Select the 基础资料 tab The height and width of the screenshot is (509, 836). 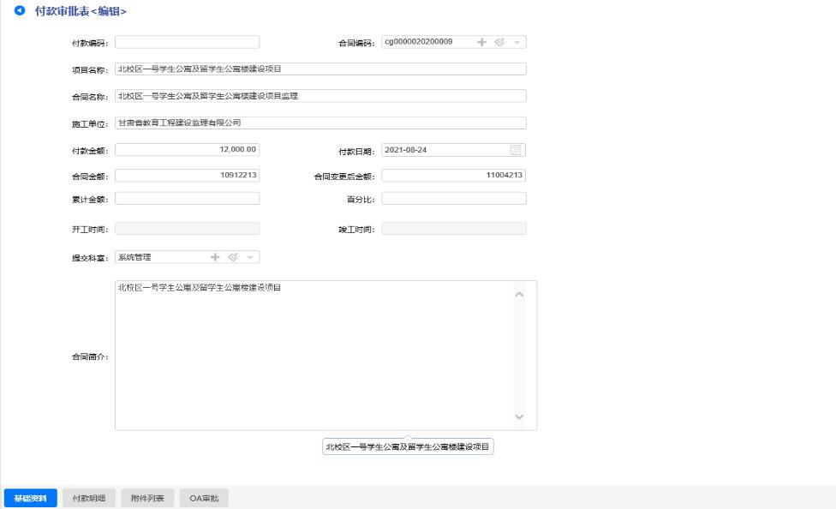click(31, 498)
